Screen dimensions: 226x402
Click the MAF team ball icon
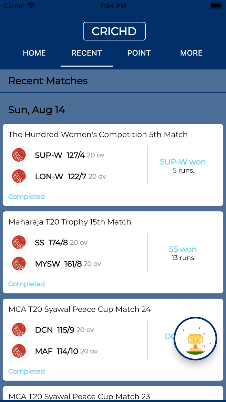pyautogui.click(x=18, y=351)
